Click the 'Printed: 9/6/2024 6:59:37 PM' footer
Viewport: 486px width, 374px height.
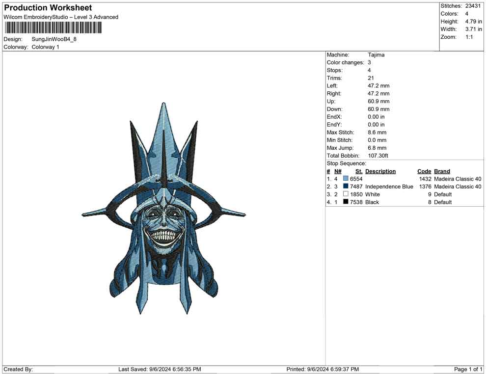pos(323,369)
